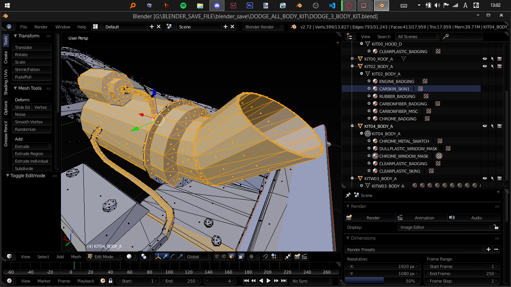The image size is (511, 287).
Task: Expand the KIT00_ROOF_A tree node
Action: click(352, 59)
